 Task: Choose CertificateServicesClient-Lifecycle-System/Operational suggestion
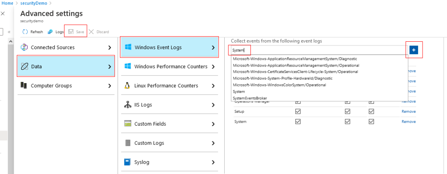pyautogui.click(x=296, y=72)
